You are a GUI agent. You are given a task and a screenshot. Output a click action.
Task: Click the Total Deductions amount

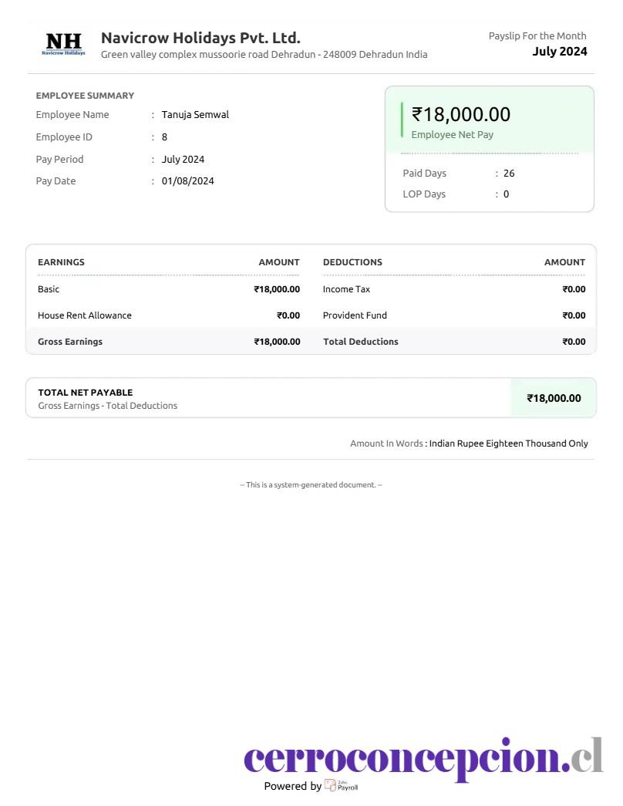[x=574, y=342]
